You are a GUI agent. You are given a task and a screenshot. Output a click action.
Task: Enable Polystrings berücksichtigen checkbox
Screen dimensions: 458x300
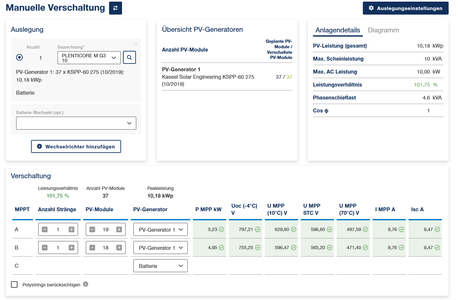14,284
